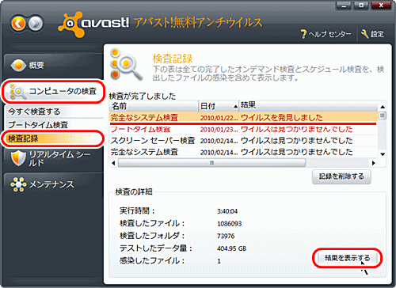Screen dimensions: 396x288
Task: Click the horizontal scroll left arrow
Action: coord(113,163)
